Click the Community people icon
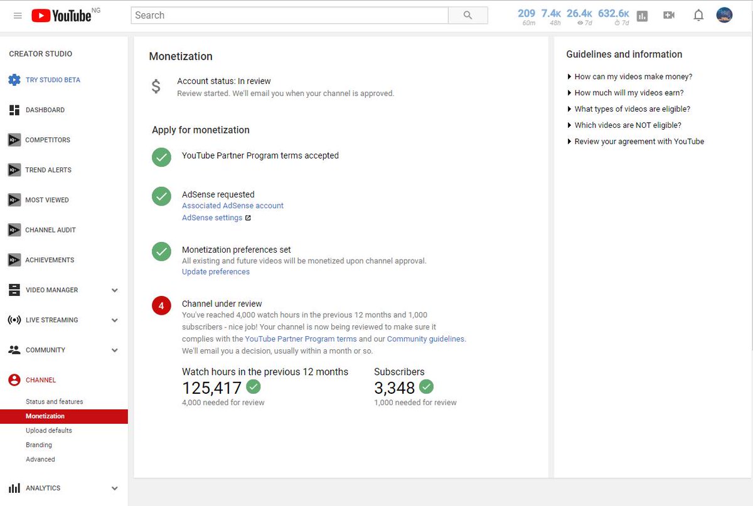This screenshot has height=506, width=753. (x=14, y=350)
